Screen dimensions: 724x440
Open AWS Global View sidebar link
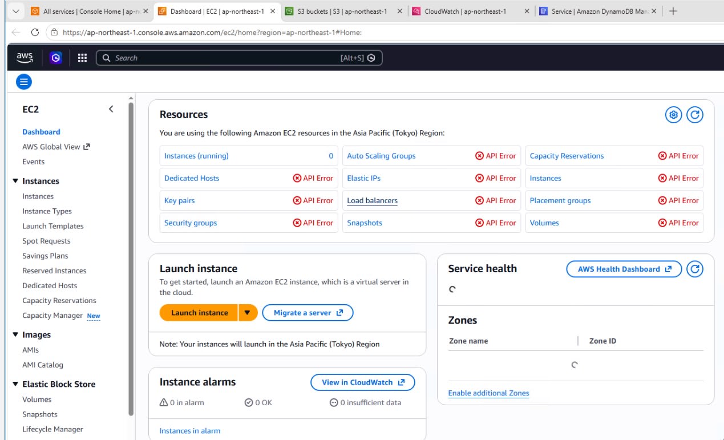click(56, 147)
